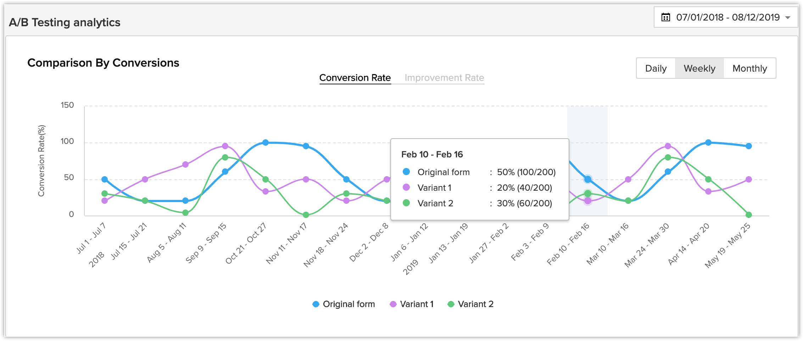Open the date range calendar icon

tap(665, 17)
